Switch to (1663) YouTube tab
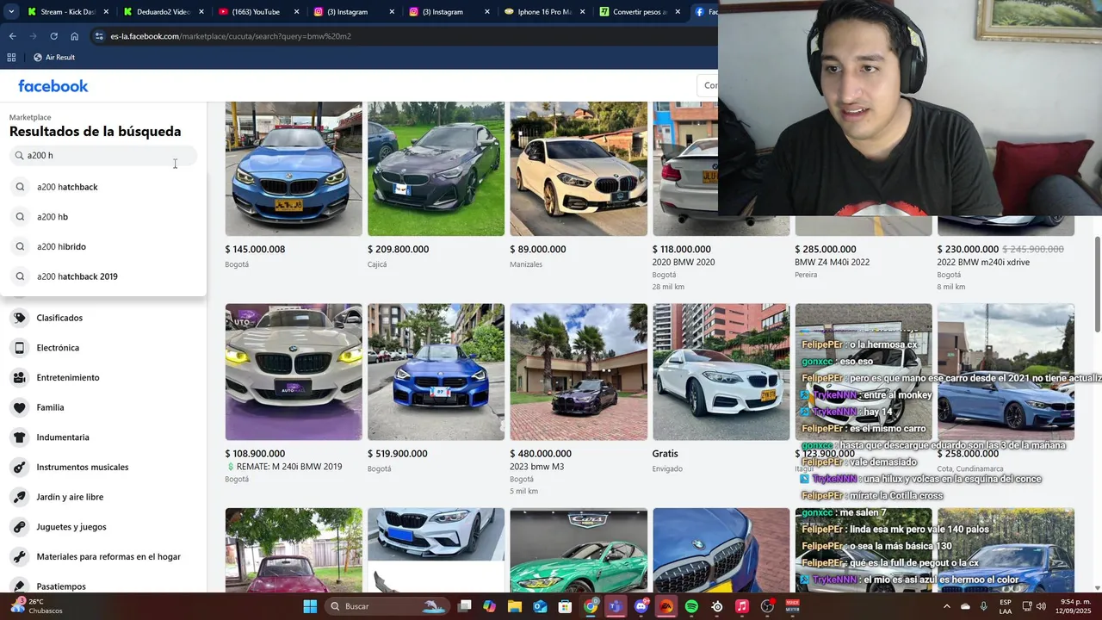This screenshot has width=1102, height=620. click(x=258, y=12)
